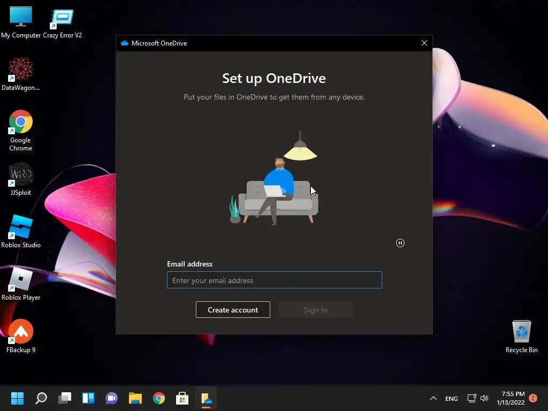
Task: Open network status tray icon
Action: coord(472,398)
